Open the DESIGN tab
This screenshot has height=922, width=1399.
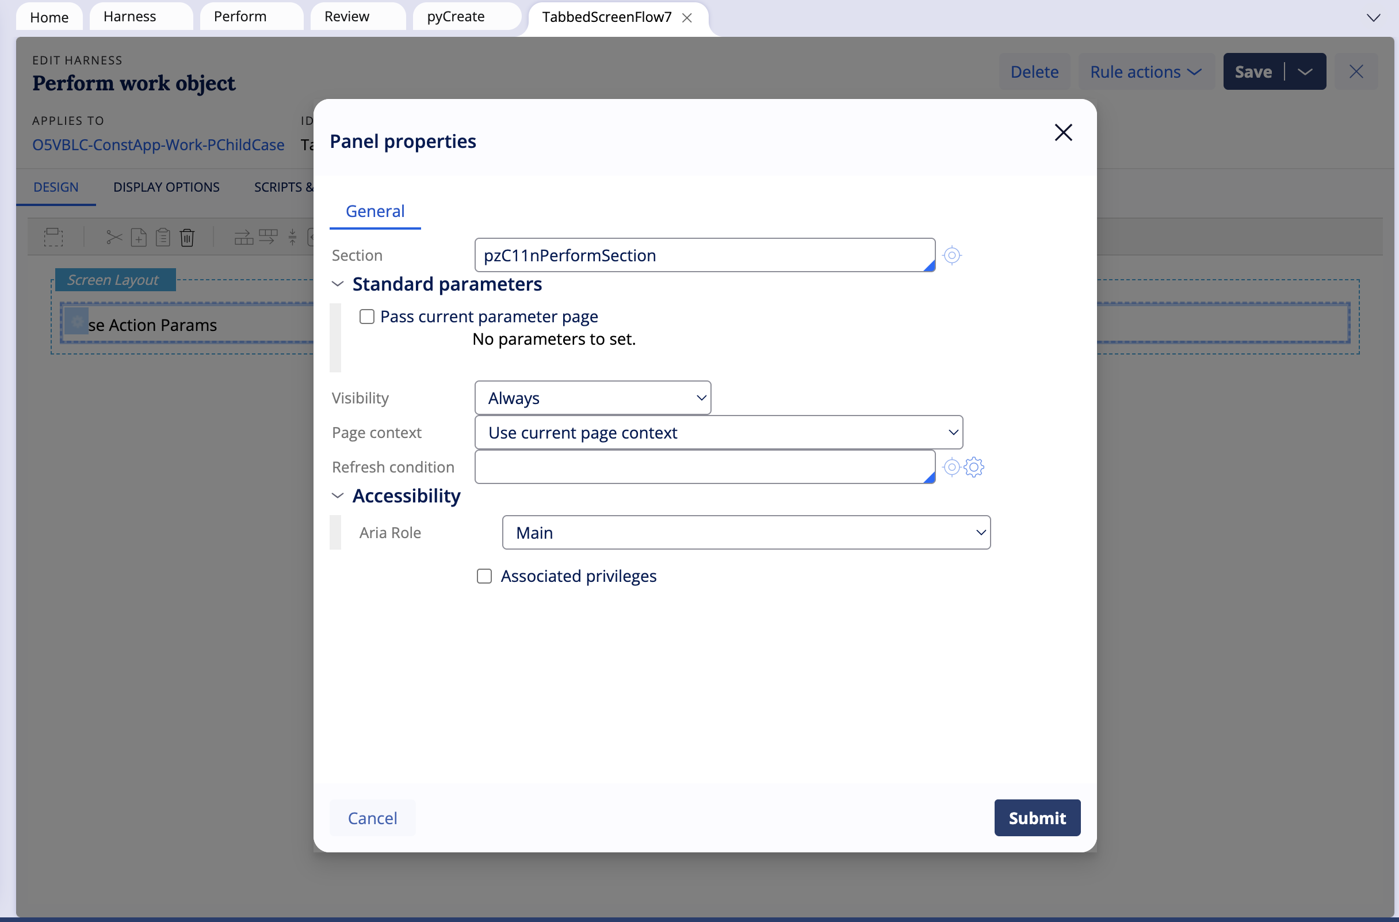(56, 187)
